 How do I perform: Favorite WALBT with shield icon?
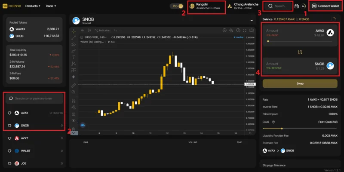click(x=9, y=151)
